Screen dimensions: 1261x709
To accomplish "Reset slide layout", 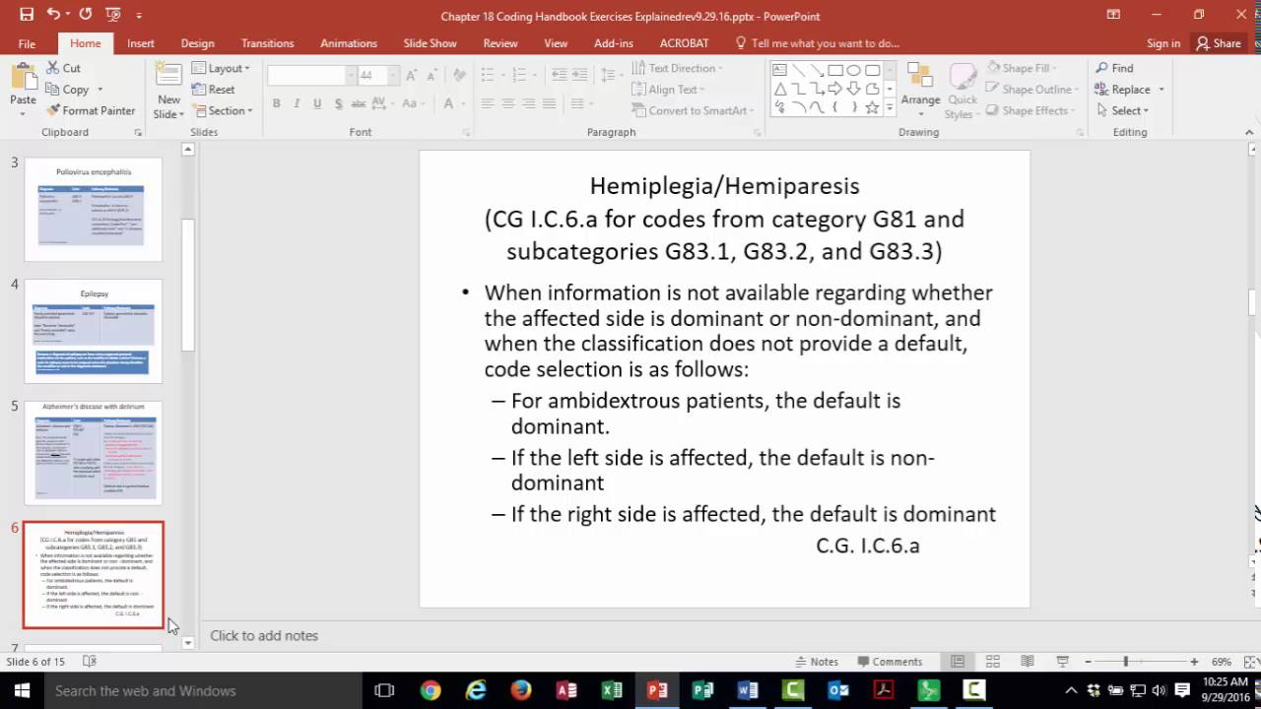I will pyautogui.click(x=213, y=90).
